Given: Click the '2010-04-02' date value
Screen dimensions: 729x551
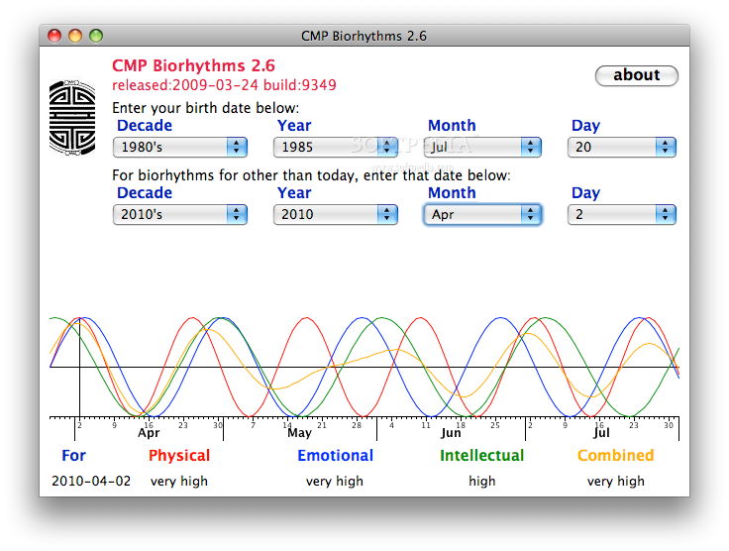Looking at the screenshot, I should (x=91, y=481).
